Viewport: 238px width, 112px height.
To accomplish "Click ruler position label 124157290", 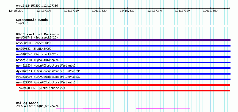I will pyautogui.click(x=16, y=11).
